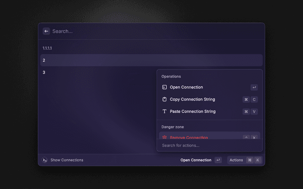The image size is (303, 189).
Task: Click the clipboard icon beside Copy Connection String
Action: point(164,100)
